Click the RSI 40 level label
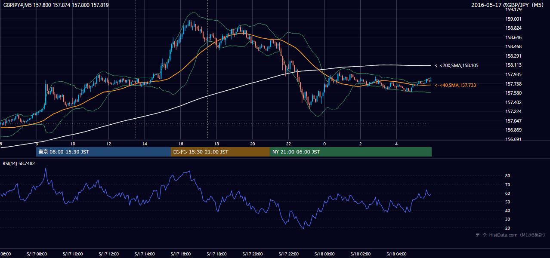The width and height of the screenshot is (550, 258). [x=507, y=210]
